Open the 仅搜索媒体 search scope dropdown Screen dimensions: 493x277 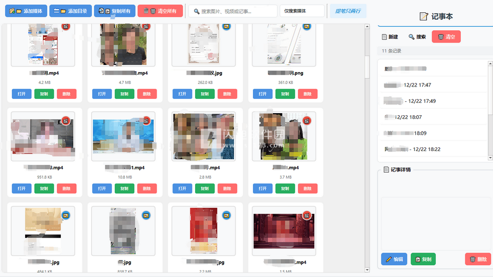(302, 11)
